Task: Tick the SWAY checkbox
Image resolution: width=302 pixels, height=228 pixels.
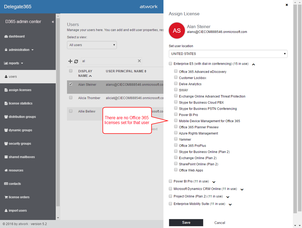Action: tap(176, 89)
